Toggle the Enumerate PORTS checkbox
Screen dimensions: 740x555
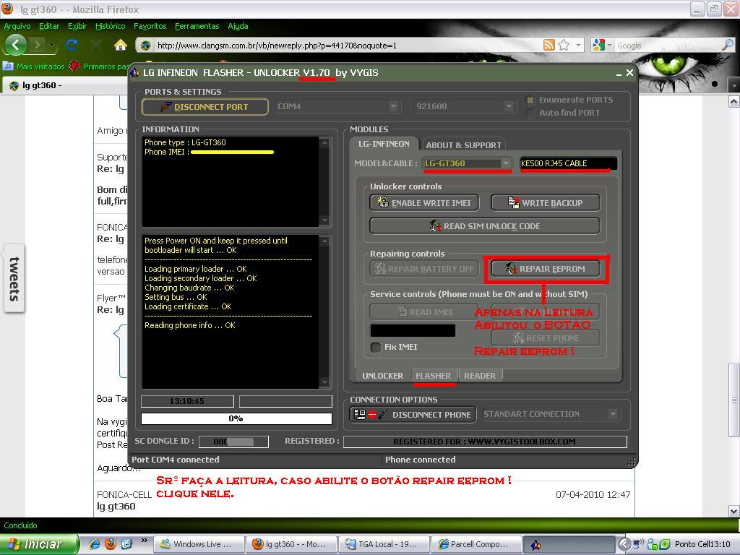(x=530, y=100)
